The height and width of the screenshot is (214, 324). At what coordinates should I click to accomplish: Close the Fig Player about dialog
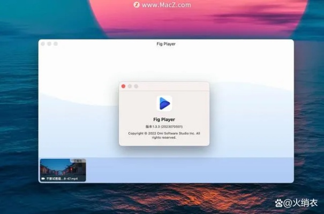[x=123, y=86]
